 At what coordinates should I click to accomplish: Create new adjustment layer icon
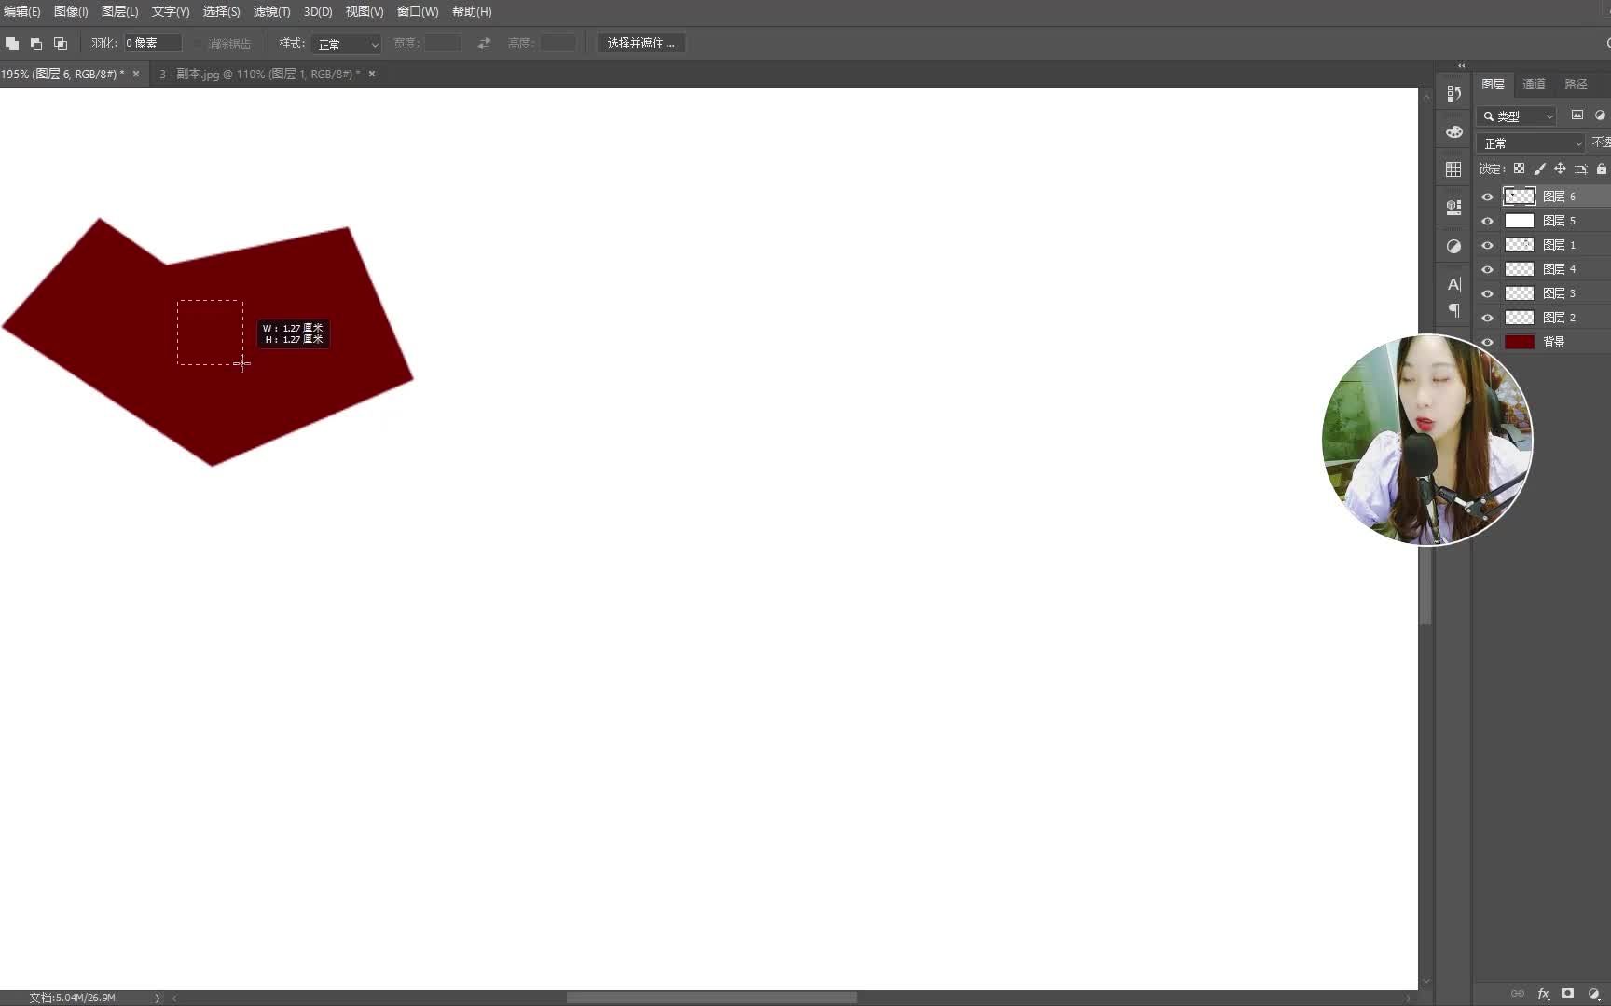pyautogui.click(x=1593, y=994)
